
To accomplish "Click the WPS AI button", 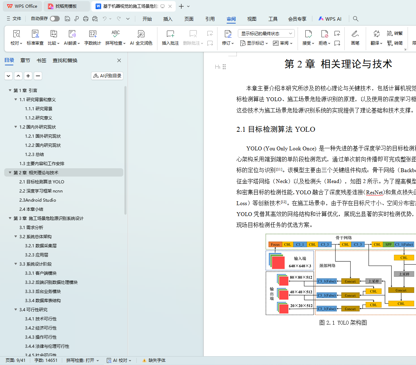I will (330, 19).
